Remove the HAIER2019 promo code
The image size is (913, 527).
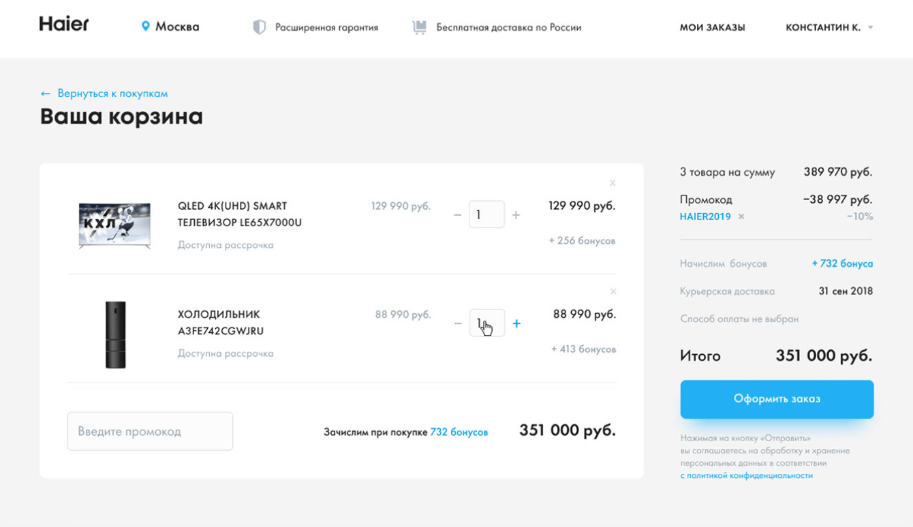click(741, 217)
